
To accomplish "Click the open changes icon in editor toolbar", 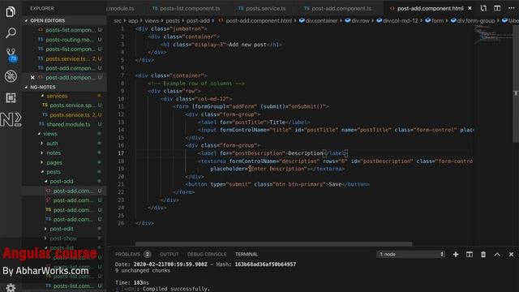I will coord(483,8).
